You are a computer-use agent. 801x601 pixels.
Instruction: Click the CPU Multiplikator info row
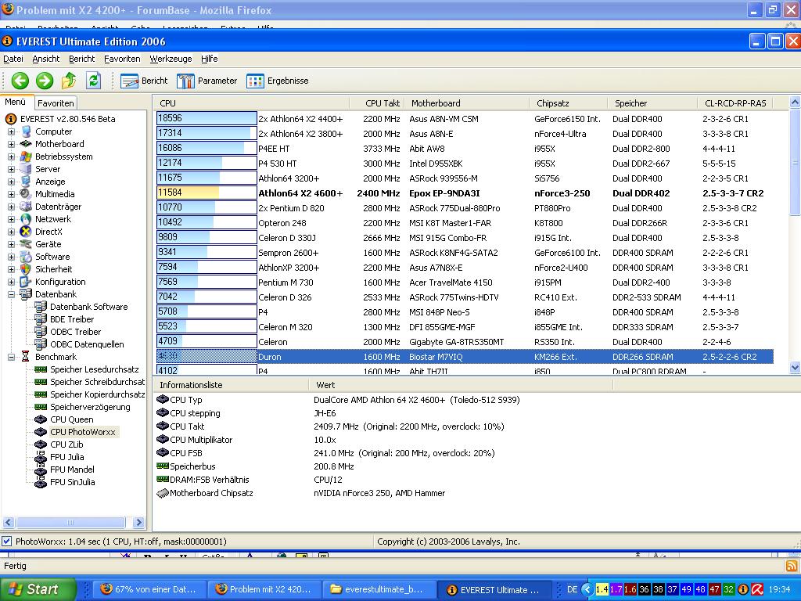[x=337, y=440]
